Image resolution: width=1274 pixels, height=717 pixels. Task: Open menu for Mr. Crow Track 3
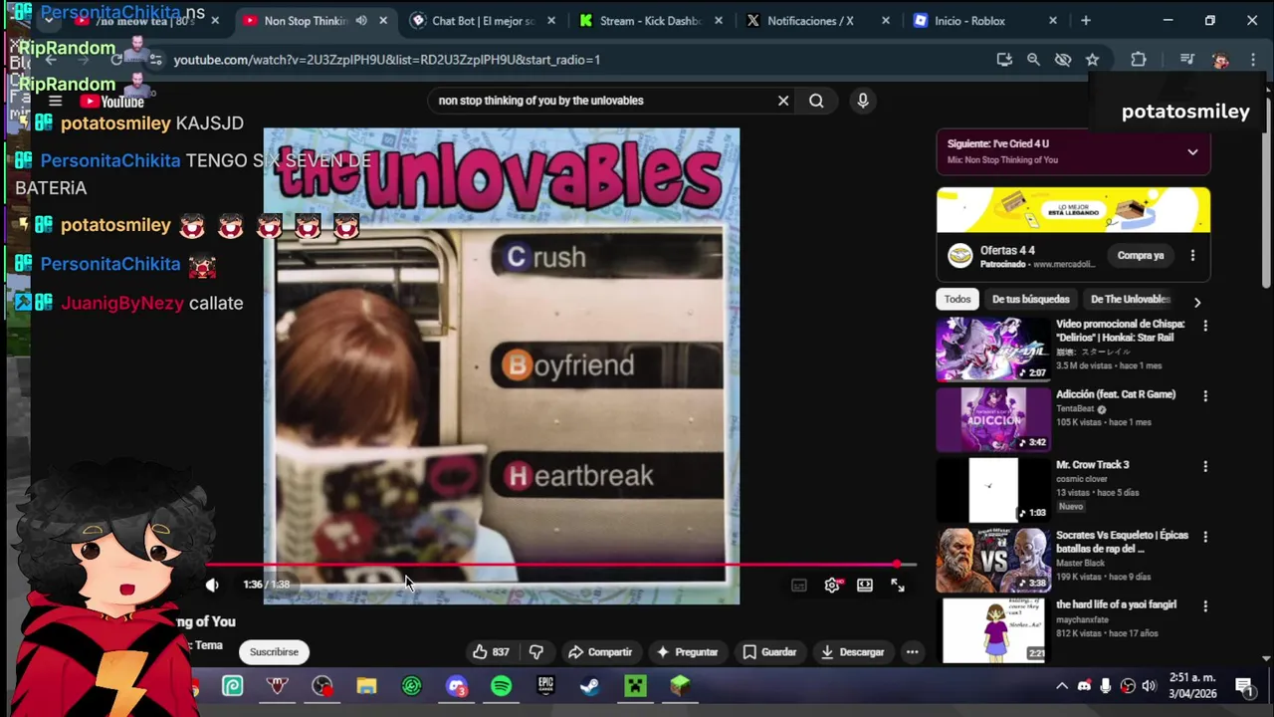[1205, 467]
